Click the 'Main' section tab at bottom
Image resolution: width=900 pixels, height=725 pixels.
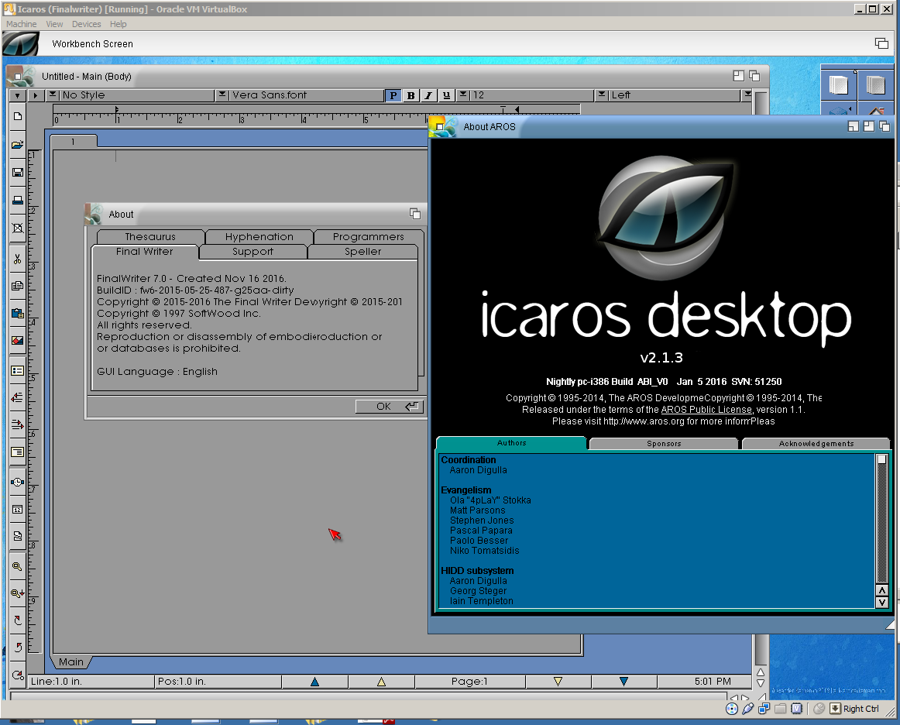tap(71, 661)
